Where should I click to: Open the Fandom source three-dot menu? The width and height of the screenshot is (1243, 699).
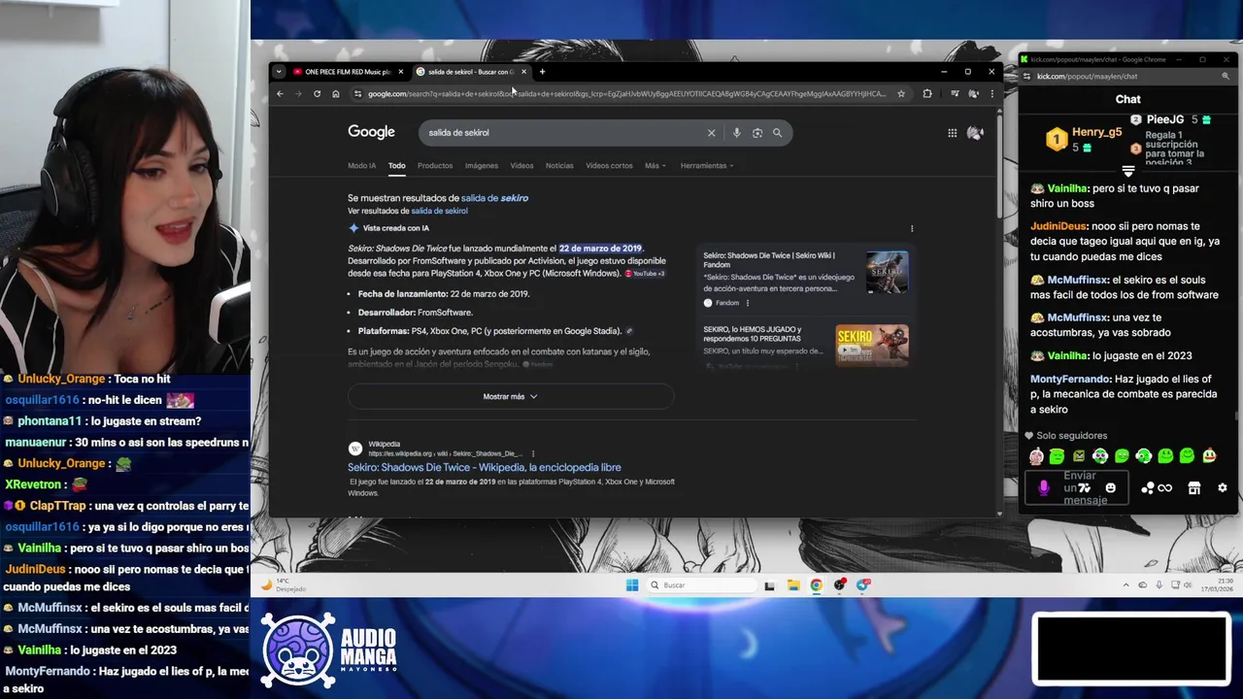tap(747, 303)
